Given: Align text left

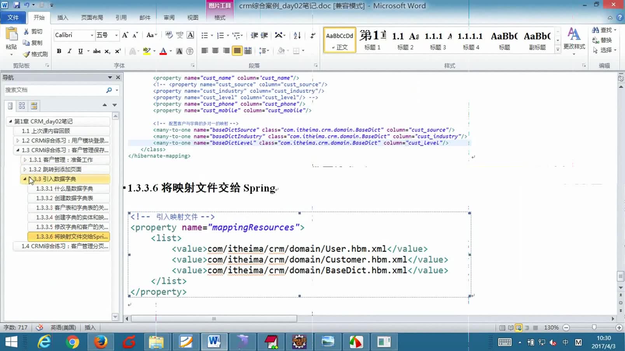Looking at the screenshot, I should point(204,51).
